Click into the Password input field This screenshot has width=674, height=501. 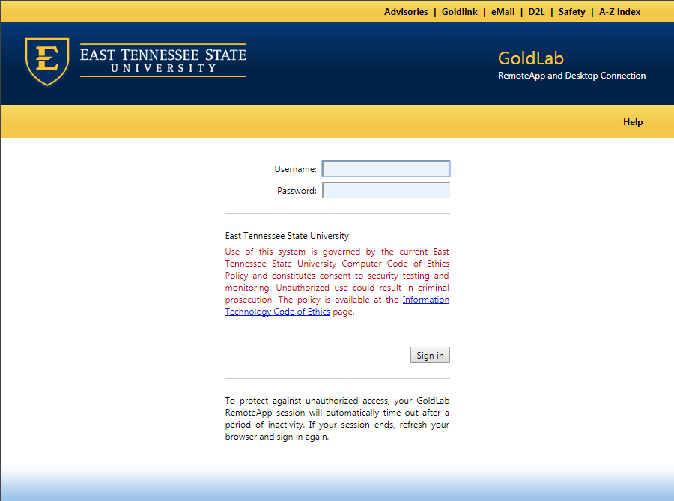pos(386,191)
